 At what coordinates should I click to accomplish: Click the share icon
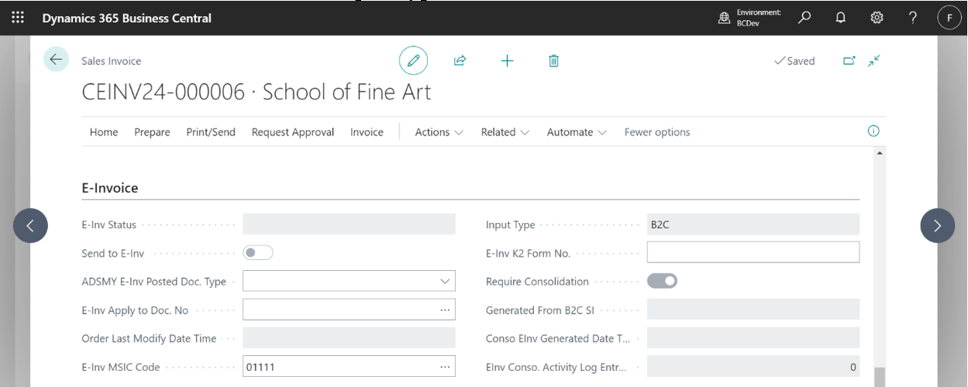coord(460,60)
